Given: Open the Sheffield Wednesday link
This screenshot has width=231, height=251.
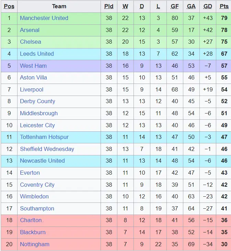Looking at the screenshot, I should pyautogui.click(x=47, y=149).
